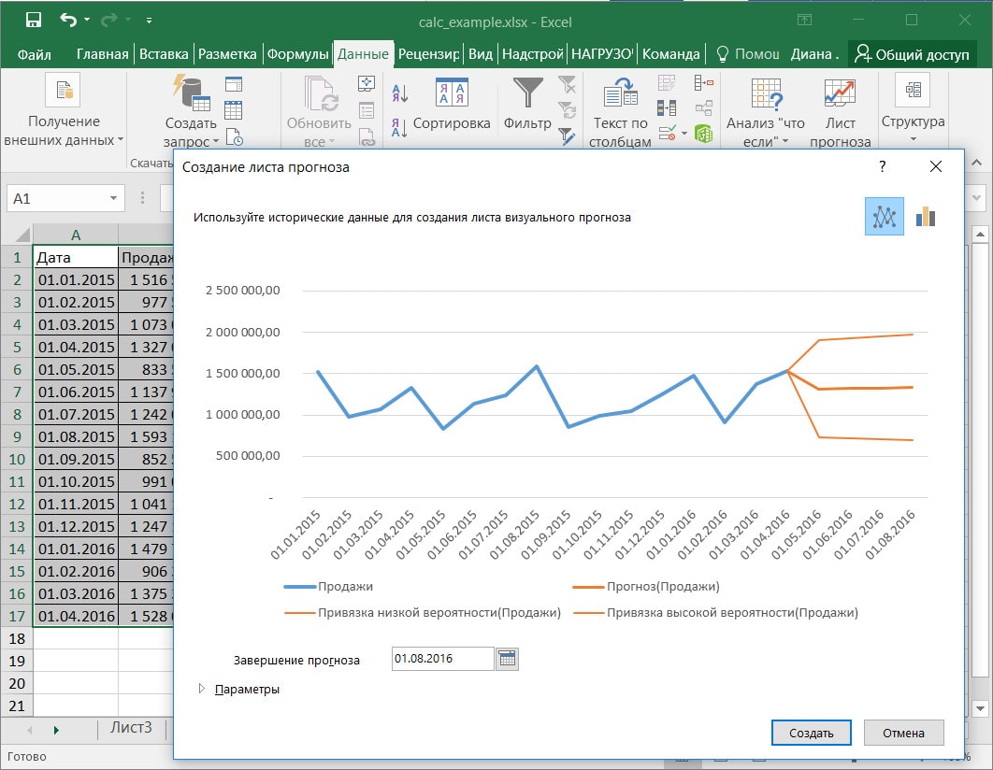Viewport: 993px width, 770px height.
Task: Sort descending with the Я-А icon
Action: [x=399, y=128]
